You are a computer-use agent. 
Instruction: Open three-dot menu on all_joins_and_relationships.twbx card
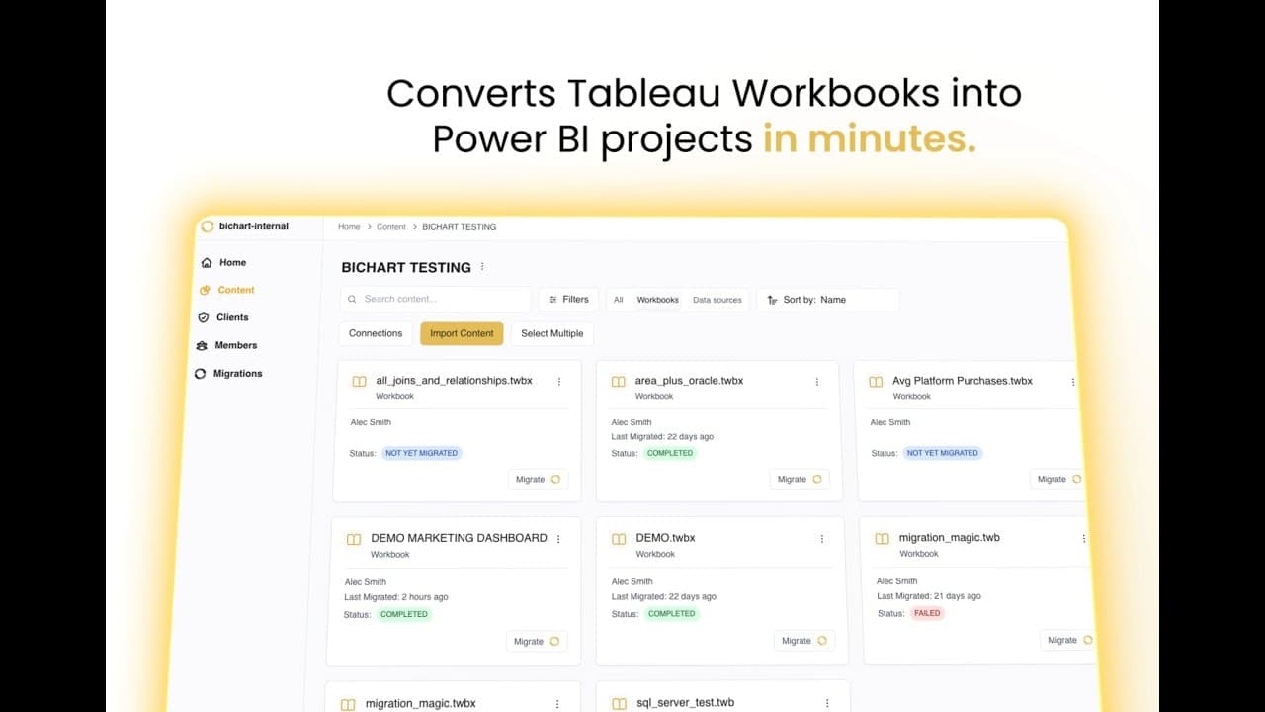click(x=559, y=382)
